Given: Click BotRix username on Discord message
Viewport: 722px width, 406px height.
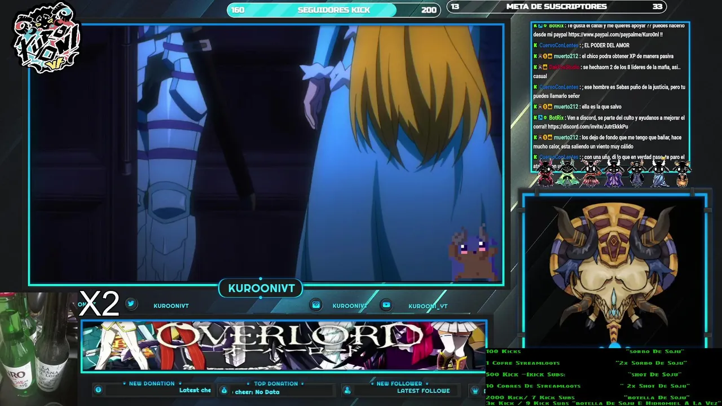Looking at the screenshot, I should 556,118.
